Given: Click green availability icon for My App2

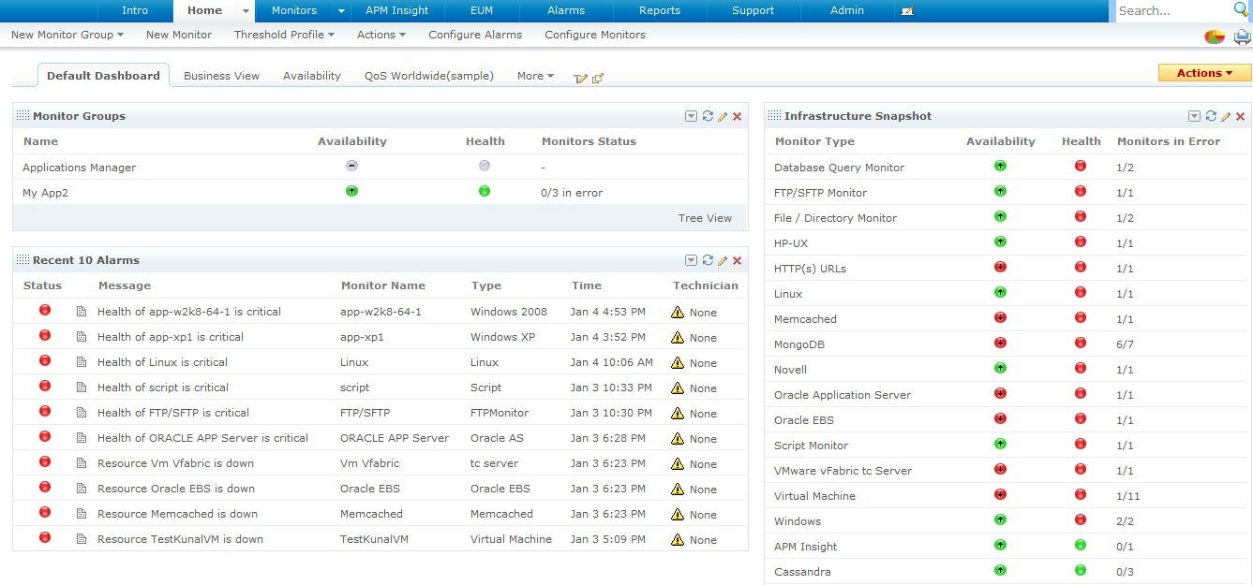Looking at the screenshot, I should click(x=351, y=191).
